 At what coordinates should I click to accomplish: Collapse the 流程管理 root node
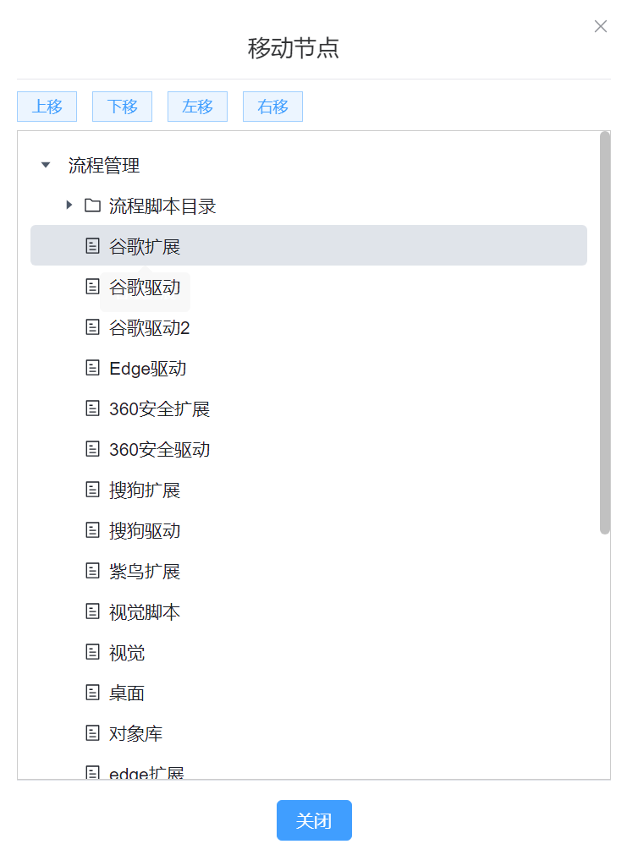46,165
